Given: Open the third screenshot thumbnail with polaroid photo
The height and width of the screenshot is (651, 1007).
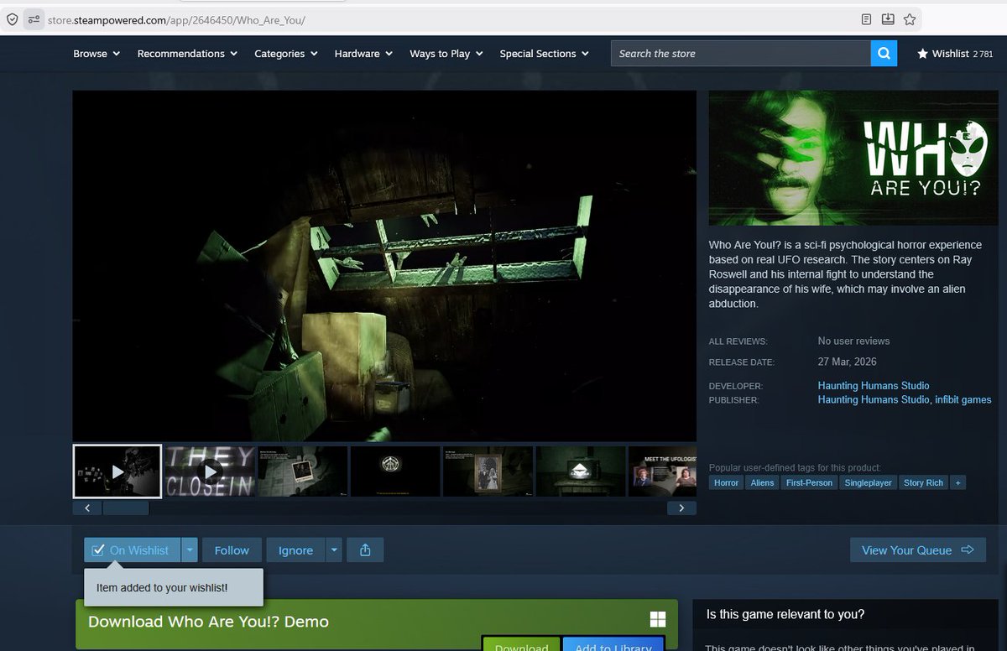Looking at the screenshot, I should click(x=303, y=471).
